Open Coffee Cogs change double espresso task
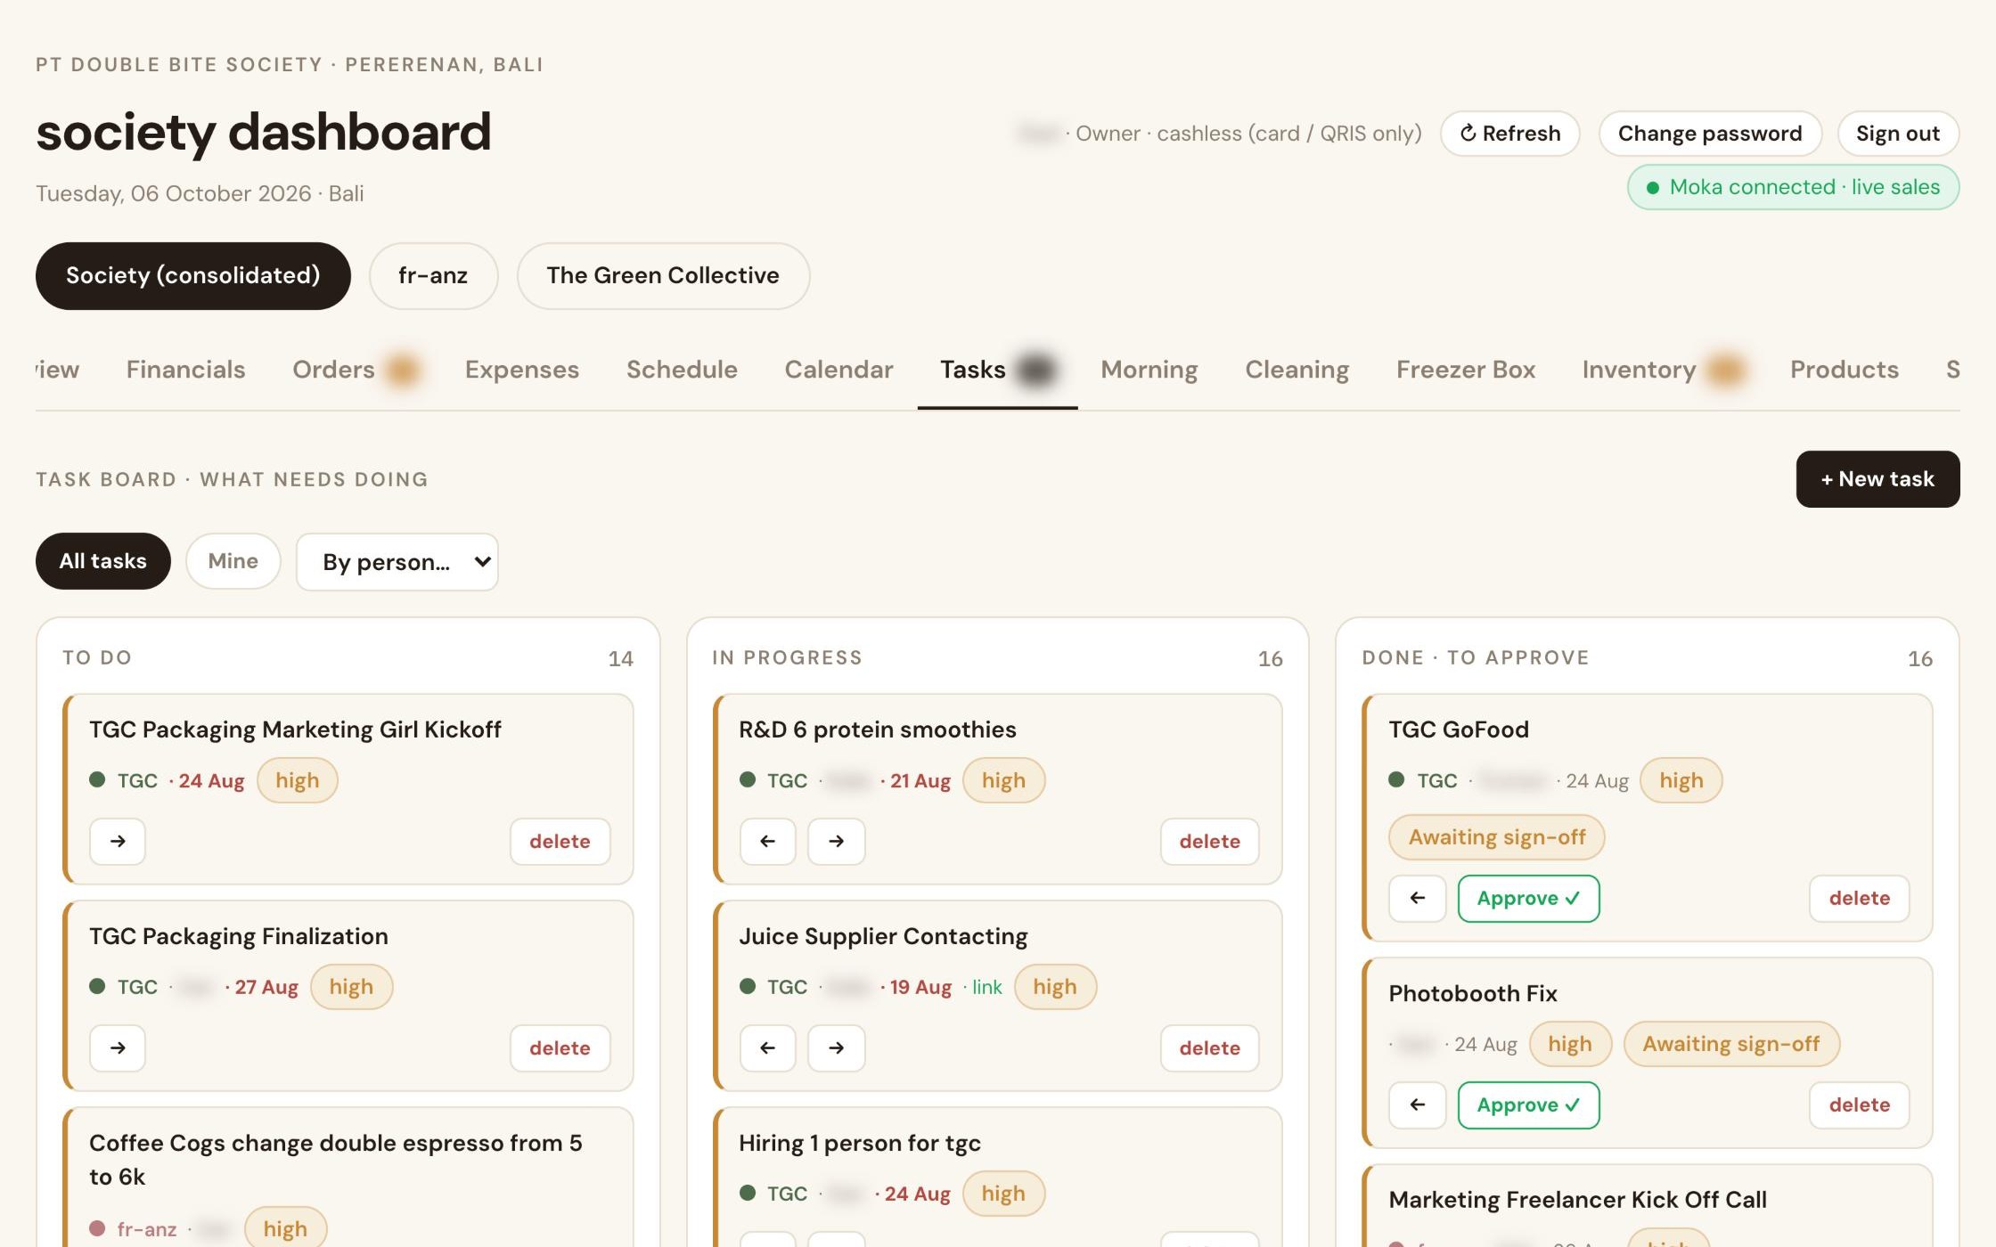The height and width of the screenshot is (1247, 1996). pos(336,1160)
